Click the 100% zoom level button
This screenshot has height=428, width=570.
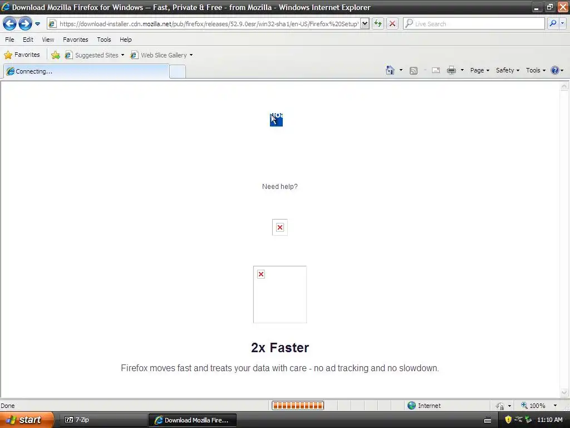coord(533,406)
